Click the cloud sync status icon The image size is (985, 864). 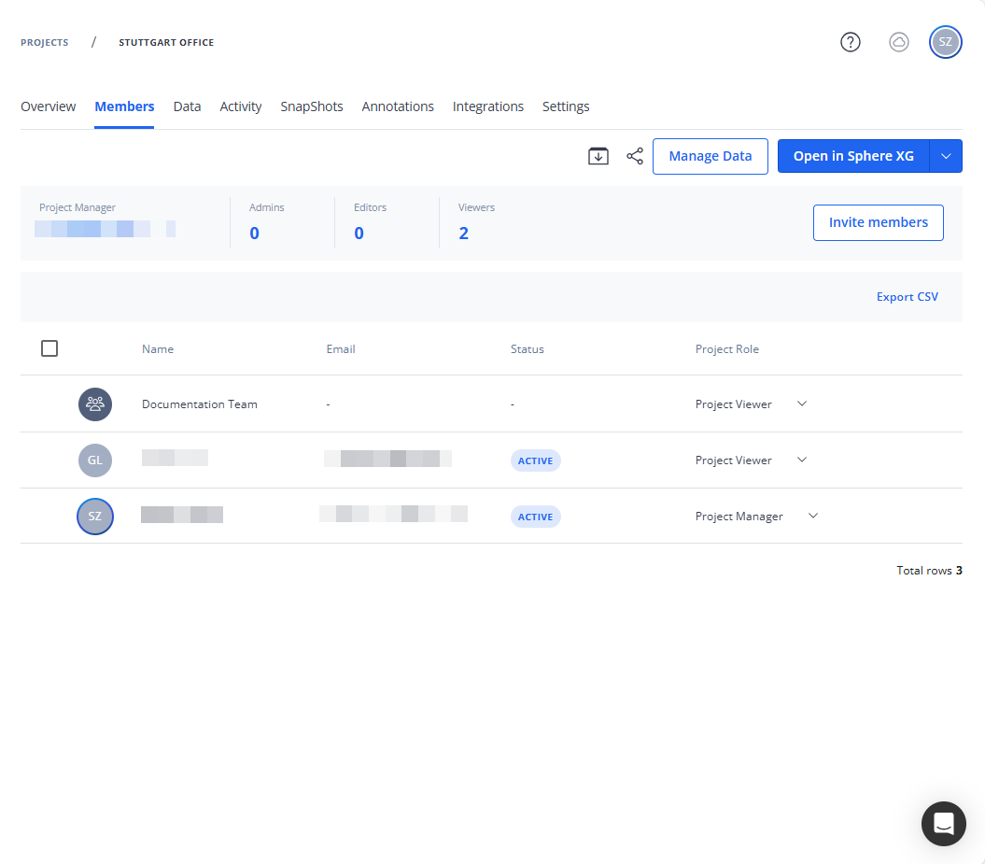click(898, 42)
